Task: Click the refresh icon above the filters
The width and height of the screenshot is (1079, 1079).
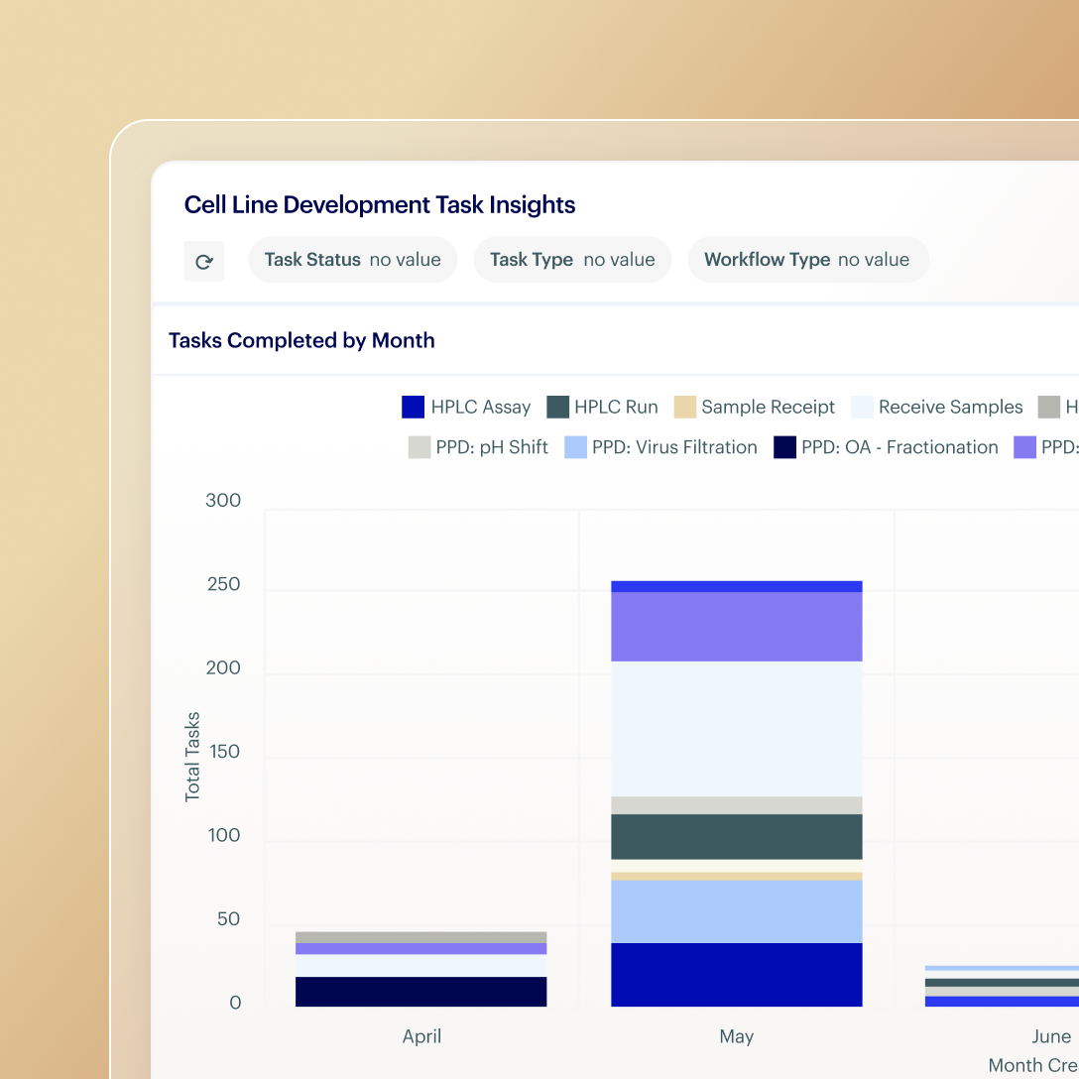Action: coord(203,260)
